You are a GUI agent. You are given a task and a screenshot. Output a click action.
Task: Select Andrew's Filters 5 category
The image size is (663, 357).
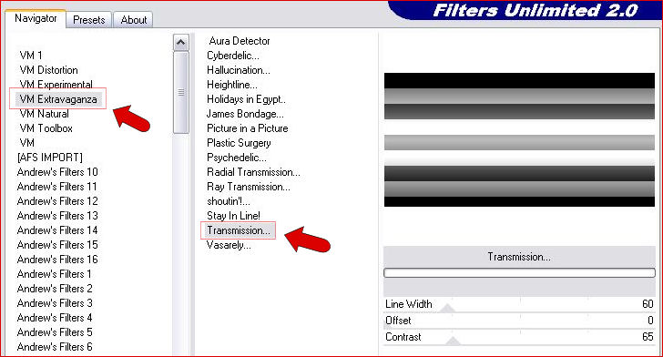tap(55, 332)
